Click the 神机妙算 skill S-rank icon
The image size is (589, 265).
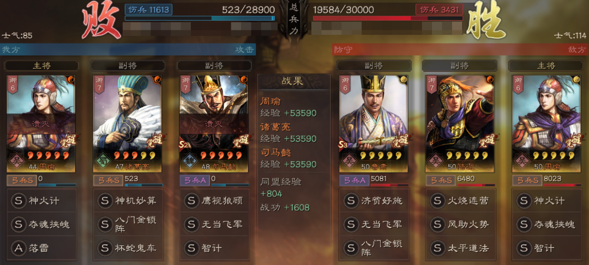point(105,201)
